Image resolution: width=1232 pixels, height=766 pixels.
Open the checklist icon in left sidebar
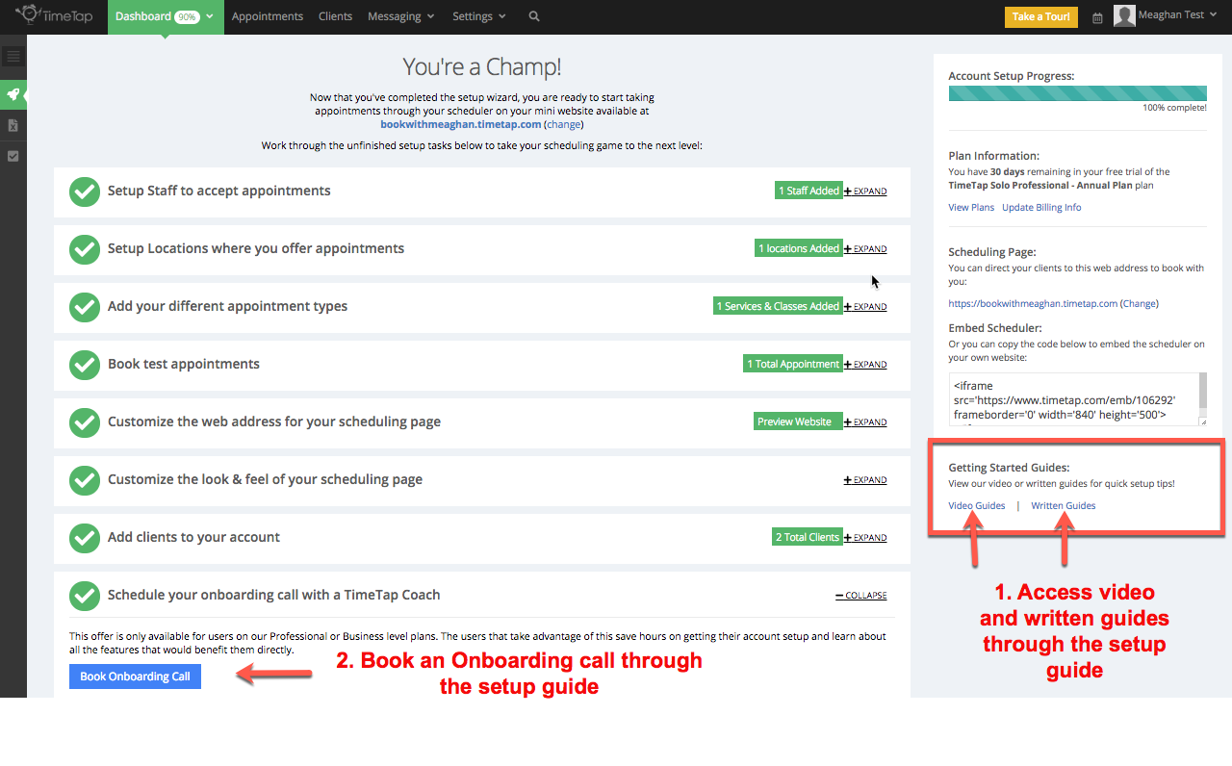pyautogui.click(x=13, y=156)
